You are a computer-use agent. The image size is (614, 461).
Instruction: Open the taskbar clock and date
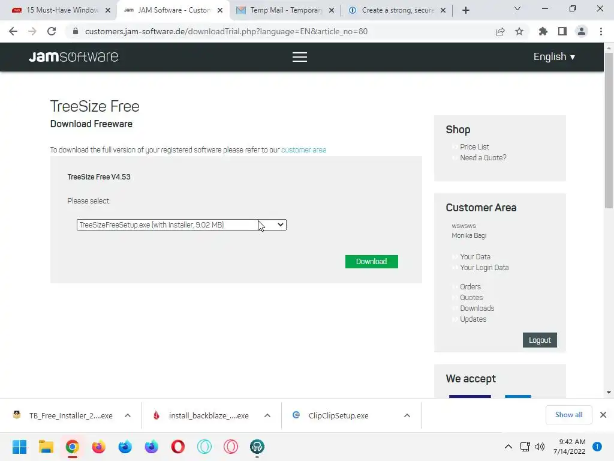tap(570, 447)
